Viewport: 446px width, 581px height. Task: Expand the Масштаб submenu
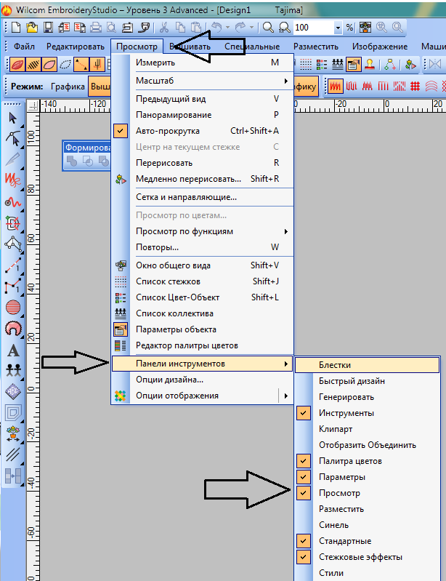tap(202, 81)
